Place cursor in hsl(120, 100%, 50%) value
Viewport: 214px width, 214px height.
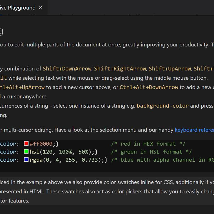point(60,152)
